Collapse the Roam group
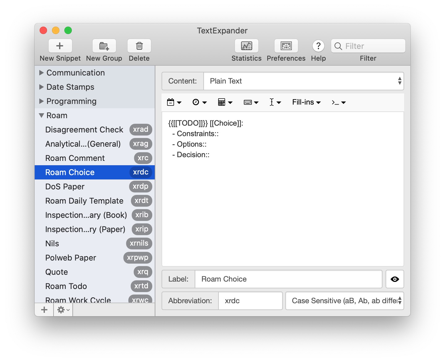The height and width of the screenshot is (362, 445). coord(41,115)
